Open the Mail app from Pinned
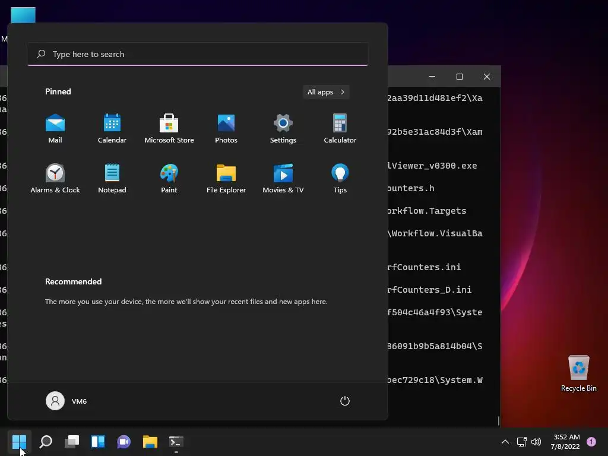This screenshot has width=608, height=456. 55,129
